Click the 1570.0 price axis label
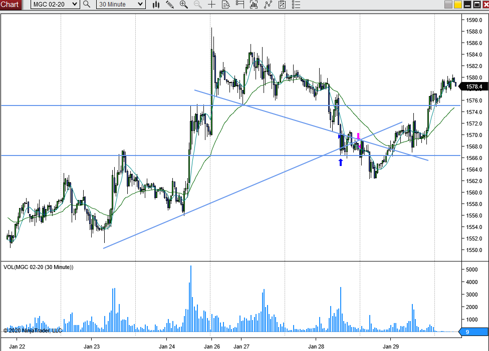Image resolution: width=489 pixels, height=351 pixels. pos(474,135)
